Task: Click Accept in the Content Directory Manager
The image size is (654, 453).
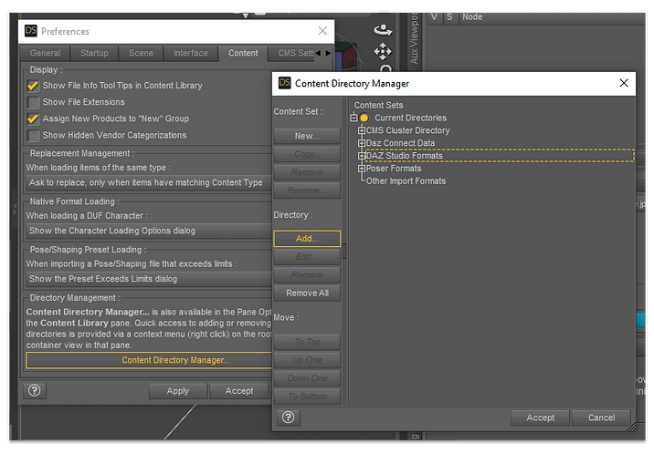Action: point(540,417)
